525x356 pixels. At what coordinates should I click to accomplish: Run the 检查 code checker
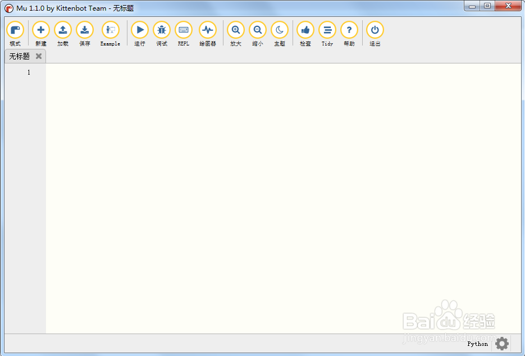305,30
